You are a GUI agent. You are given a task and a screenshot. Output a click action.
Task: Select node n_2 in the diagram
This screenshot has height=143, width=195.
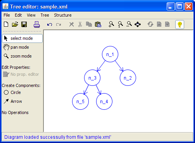128,78
